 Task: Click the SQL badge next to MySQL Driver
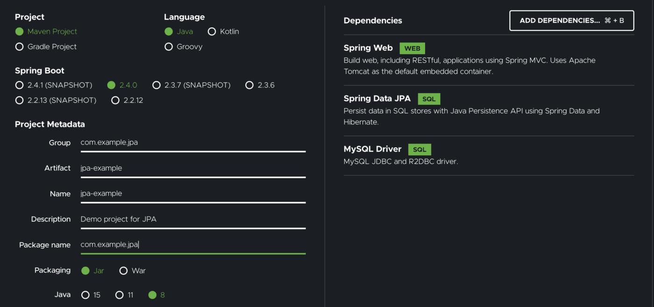pos(419,150)
